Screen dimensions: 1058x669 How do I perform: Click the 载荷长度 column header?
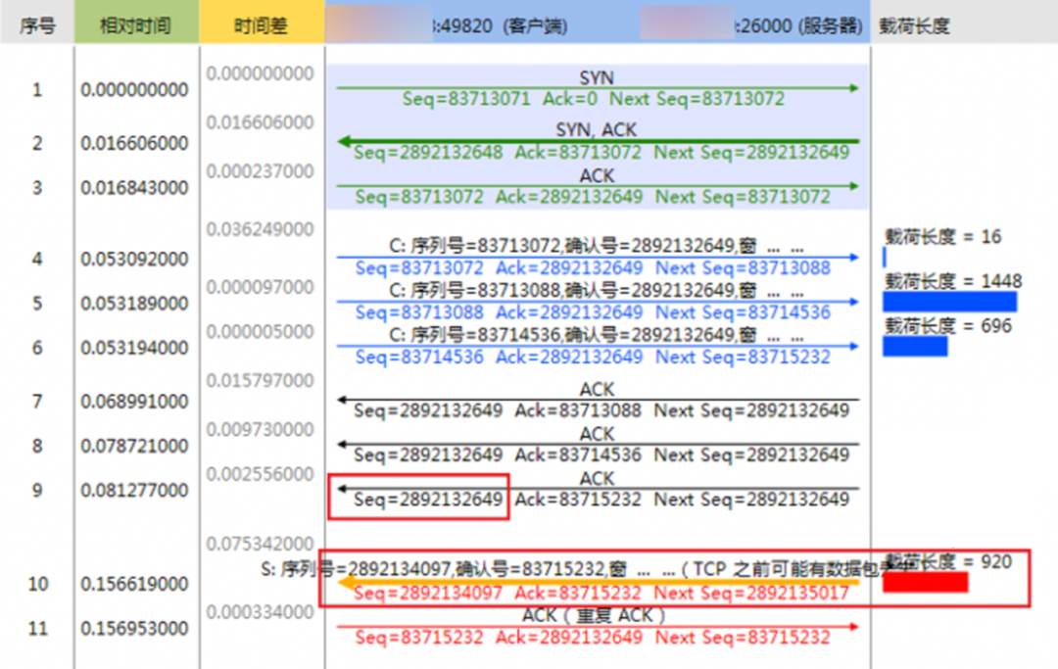point(915,25)
